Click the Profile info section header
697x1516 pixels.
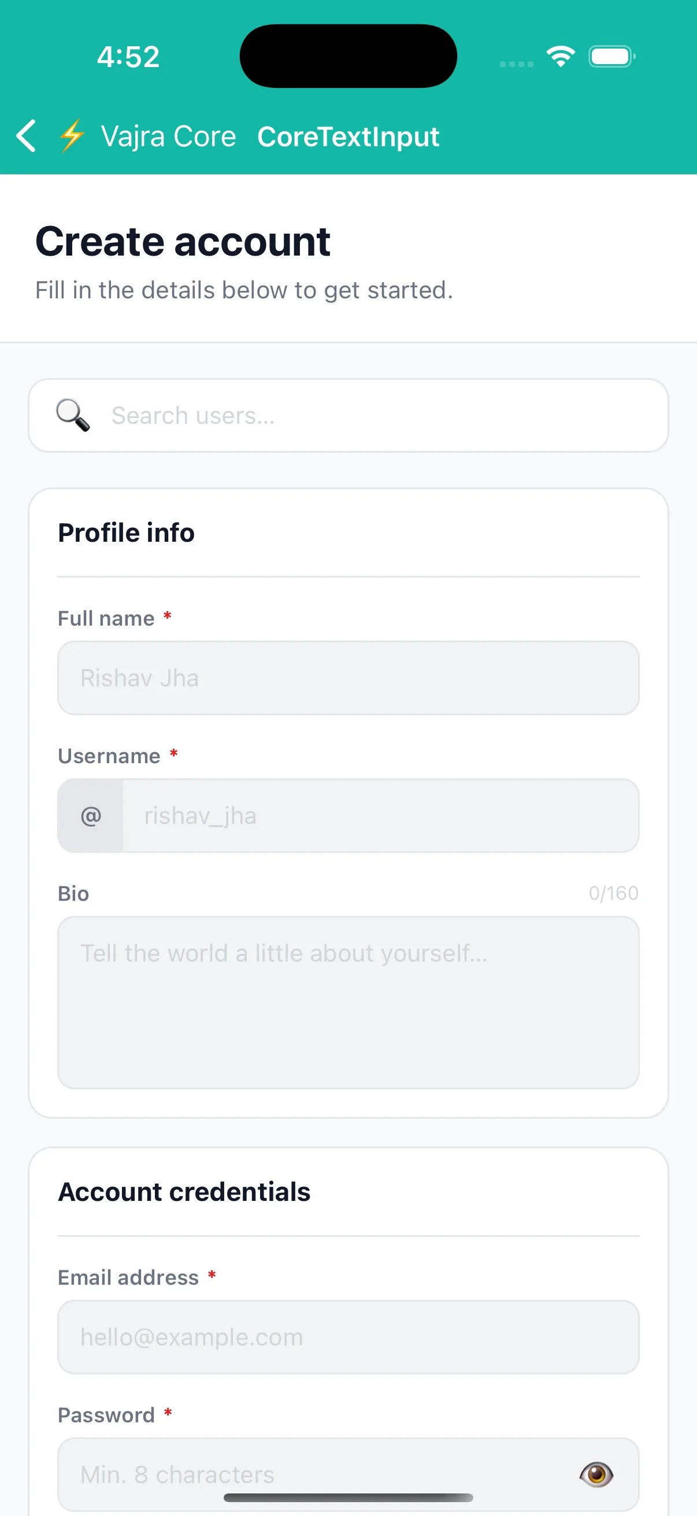pos(126,533)
